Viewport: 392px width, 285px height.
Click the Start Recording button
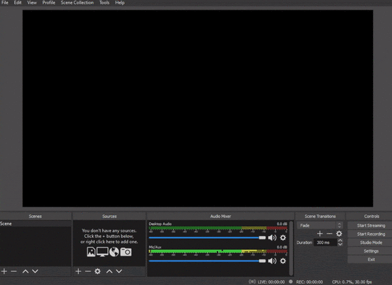pos(370,233)
